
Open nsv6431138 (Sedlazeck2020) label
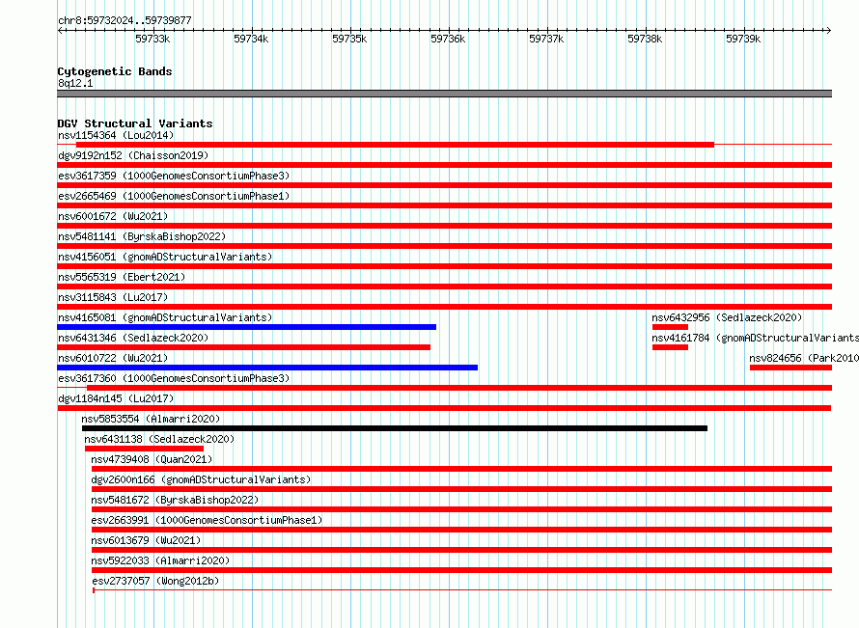159,439
